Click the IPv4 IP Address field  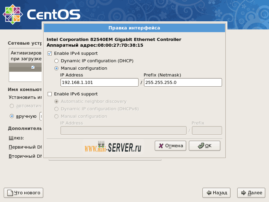99,83
